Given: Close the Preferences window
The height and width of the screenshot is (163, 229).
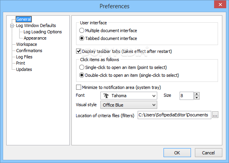Looking at the screenshot, I should click(x=220, y=4).
